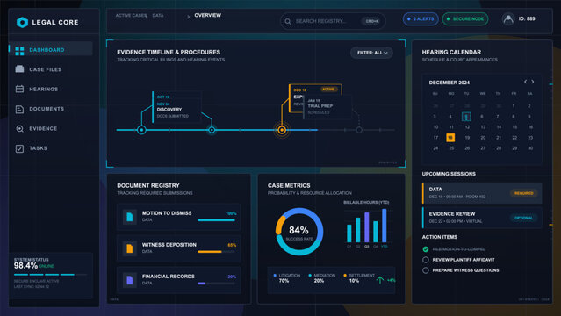Screen dimensions: 561x316
Task: Select day 25 in the calendar
Action: click(x=451, y=148)
